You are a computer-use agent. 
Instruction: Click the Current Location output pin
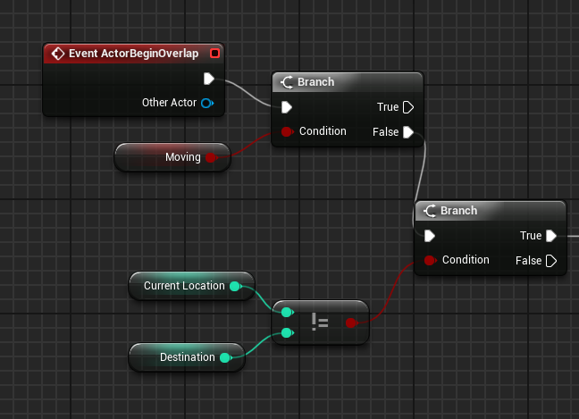coord(235,286)
